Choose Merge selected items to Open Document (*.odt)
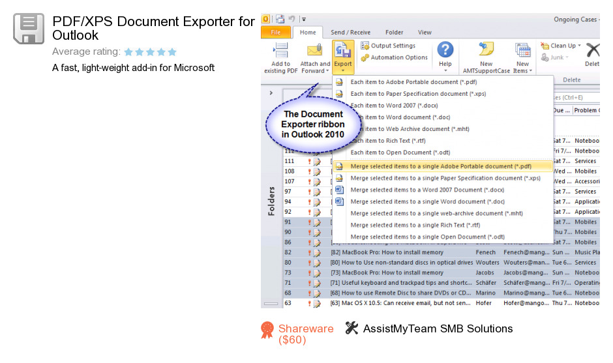The width and height of the screenshot is (613, 363). tap(443, 237)
